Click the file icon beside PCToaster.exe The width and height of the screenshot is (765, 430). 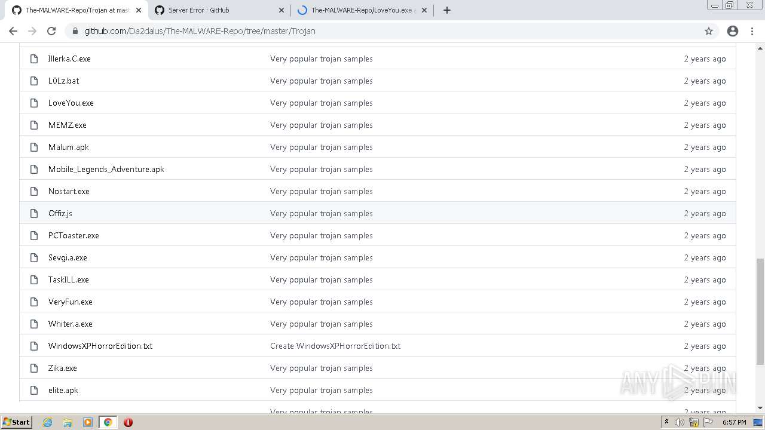[34, 235]
